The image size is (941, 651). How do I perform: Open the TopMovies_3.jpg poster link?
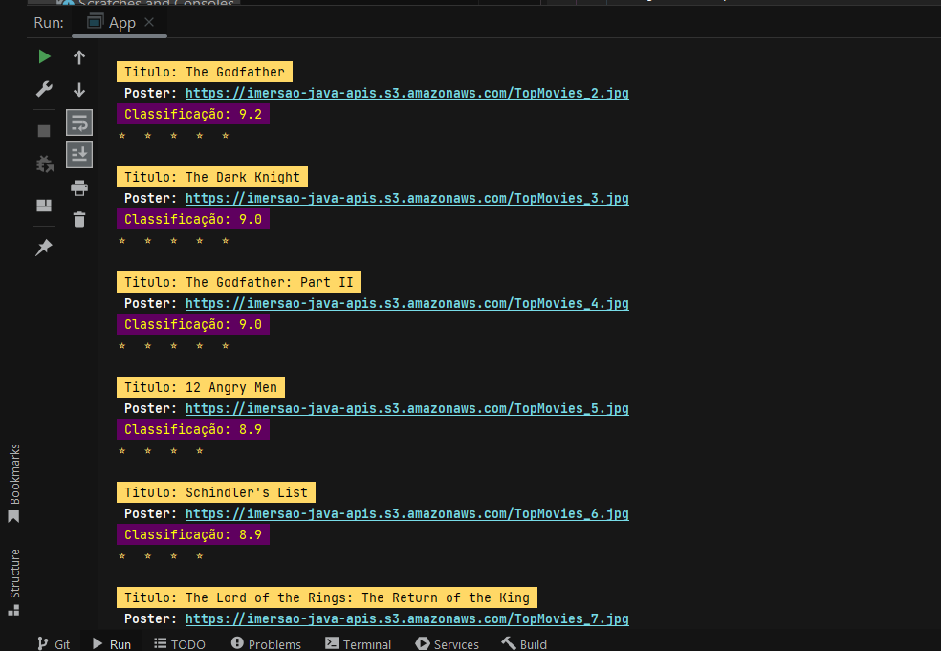coord(406,198)
